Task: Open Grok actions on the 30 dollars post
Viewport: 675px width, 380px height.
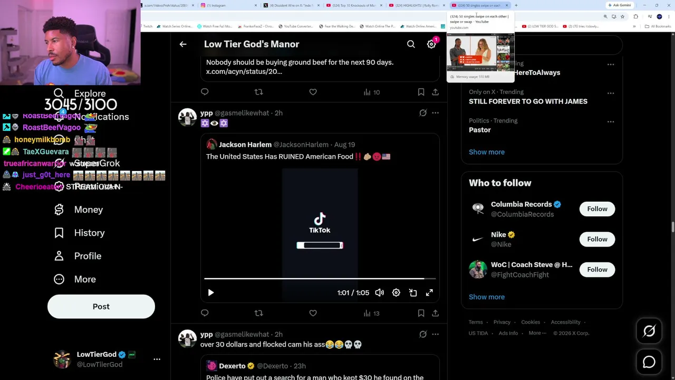Action: tap(423, 334)
